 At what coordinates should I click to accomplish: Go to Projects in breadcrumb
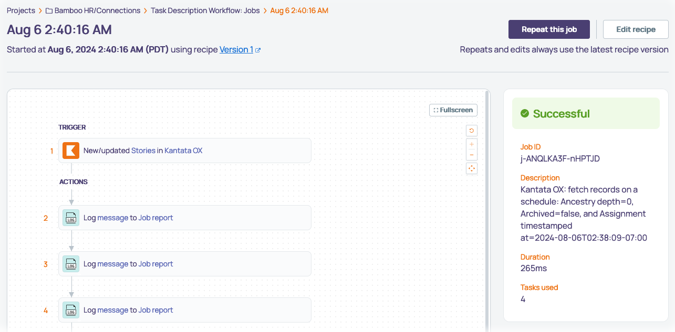(21, 10)
